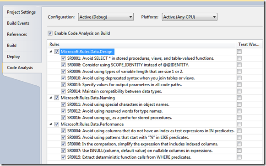Uncheck the Microsoft.Rules.Data.Design group checkbox
The image size is (266, 166).
(56, 52)
